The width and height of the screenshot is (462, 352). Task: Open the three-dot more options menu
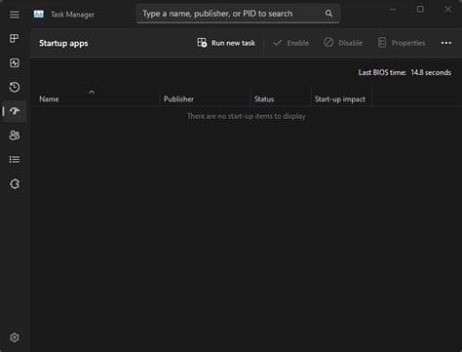click(446, 43)
